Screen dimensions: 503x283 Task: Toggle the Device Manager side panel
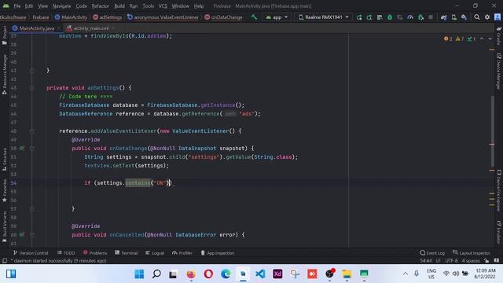[x=499, y=72]
